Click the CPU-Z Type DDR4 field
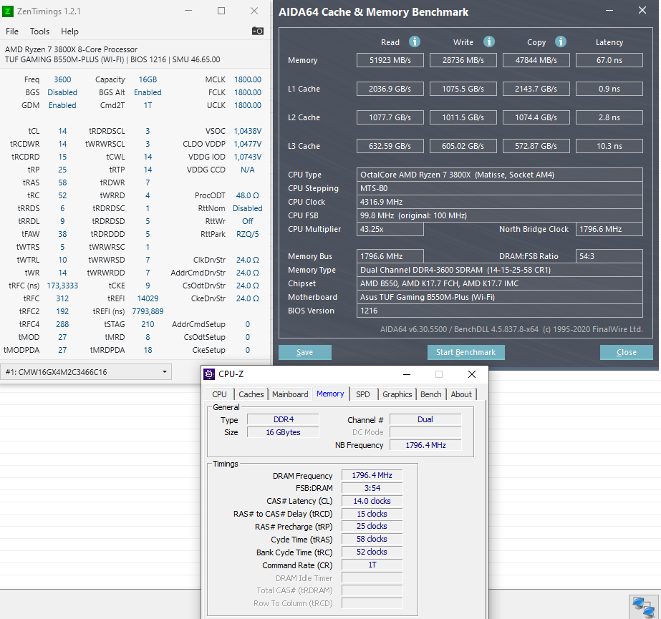Screen dimensions: 661x619 (284, 419)
